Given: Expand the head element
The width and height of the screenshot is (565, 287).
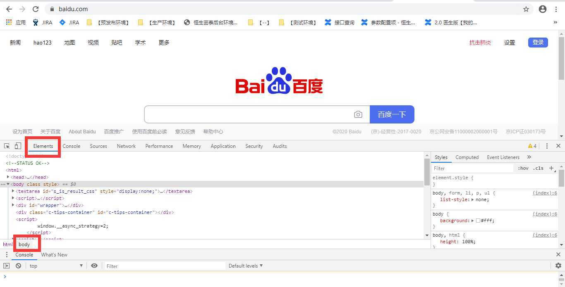Looking at the screenshot, I should (8, 177).
